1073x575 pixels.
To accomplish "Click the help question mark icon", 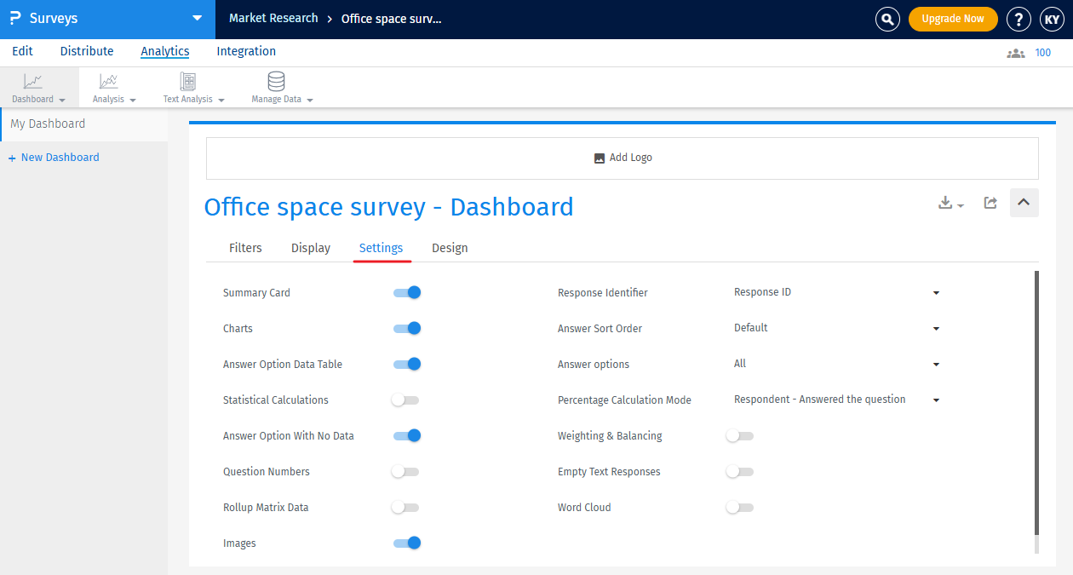I will point(1018,19).
